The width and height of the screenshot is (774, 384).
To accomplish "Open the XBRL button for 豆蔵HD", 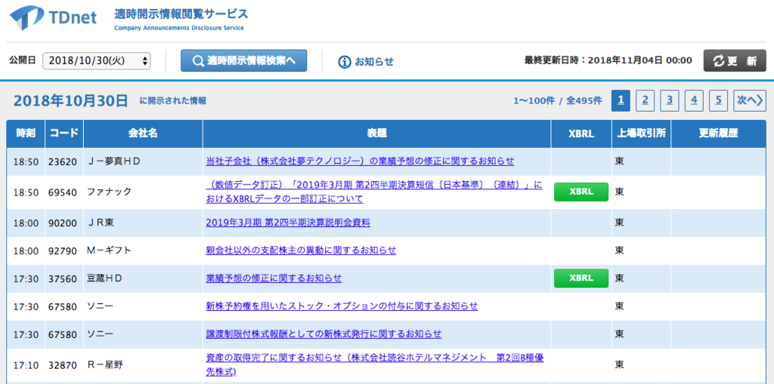I will (581, 278).
